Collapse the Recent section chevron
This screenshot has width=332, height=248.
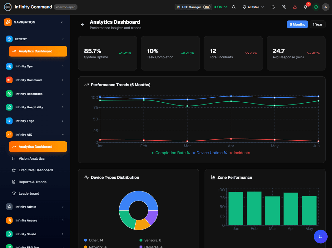[63, 39]
